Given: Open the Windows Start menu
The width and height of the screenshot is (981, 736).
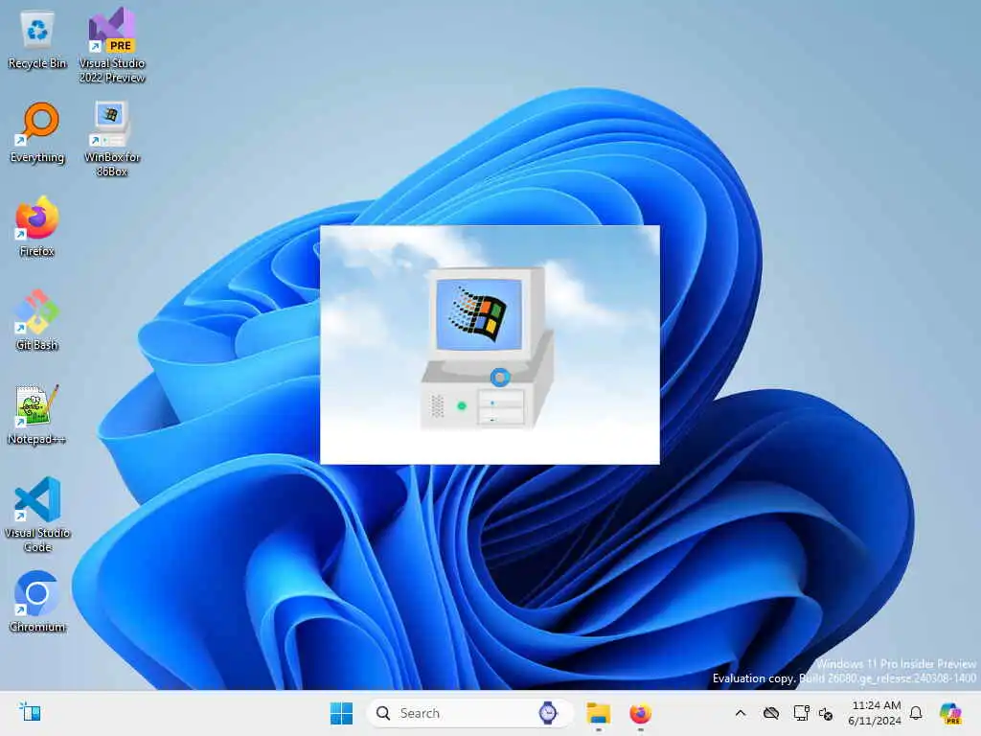Looking at the screenshot, I should click(341, 713).
